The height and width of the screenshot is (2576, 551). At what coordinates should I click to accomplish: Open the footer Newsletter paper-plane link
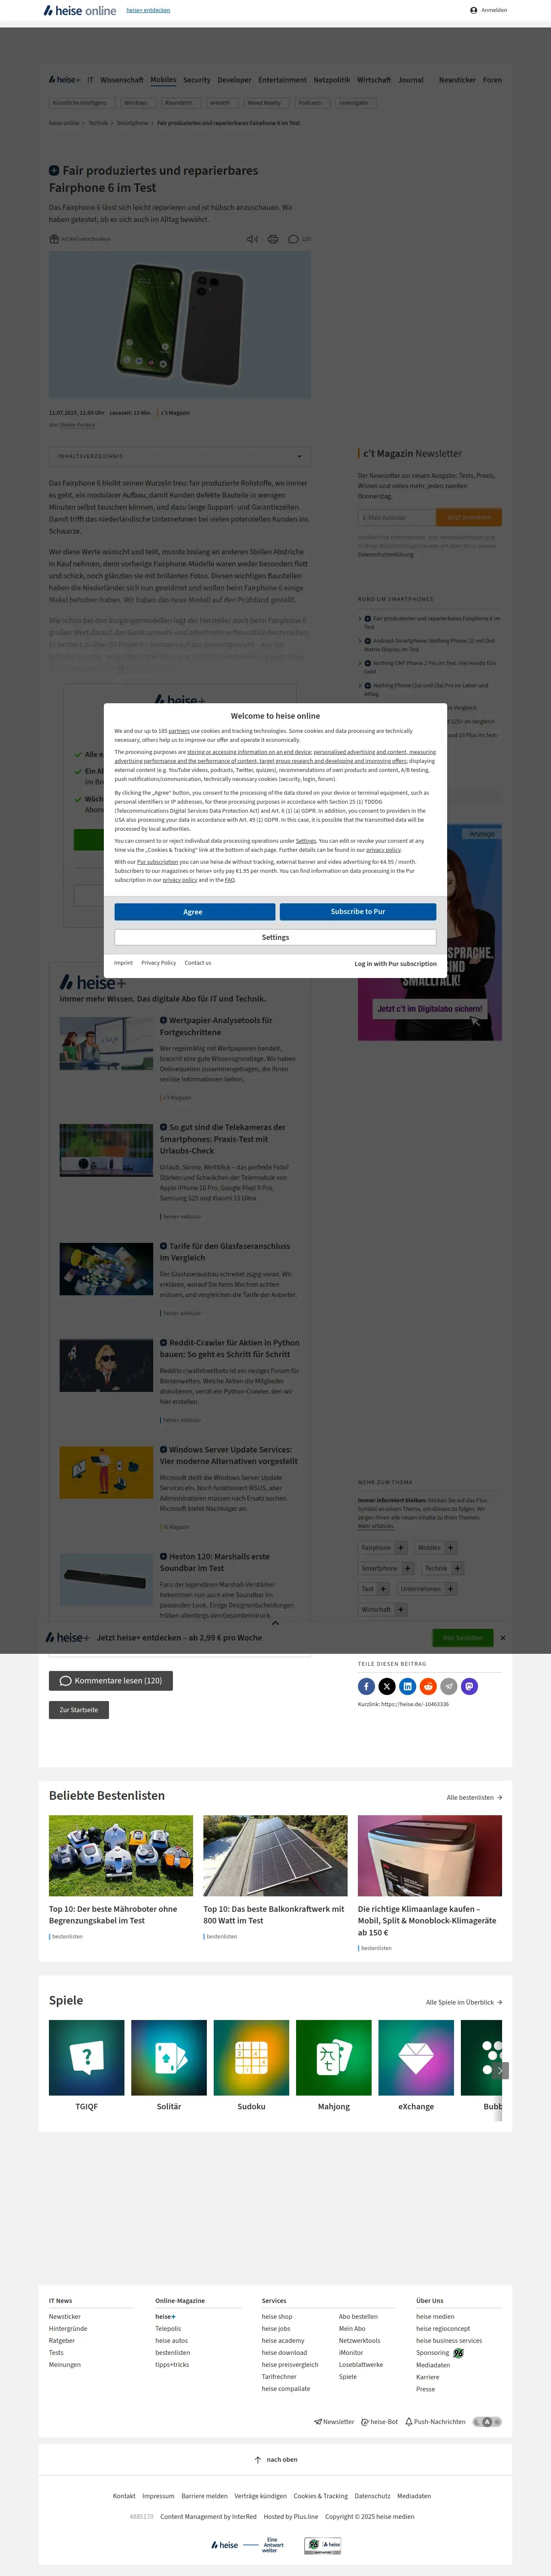334,2422
